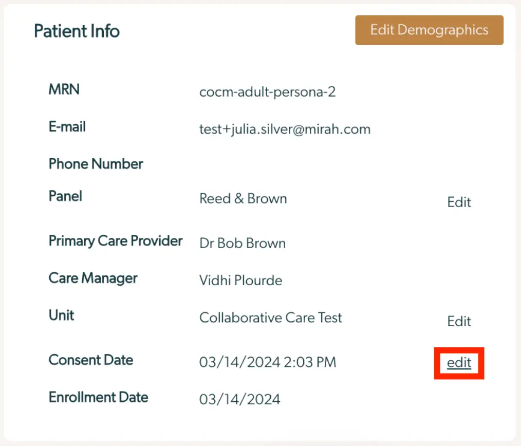Viewport: 521px width, 446px height.
Task: Click the Edit Demographics button
Action: tap(429, 30)
